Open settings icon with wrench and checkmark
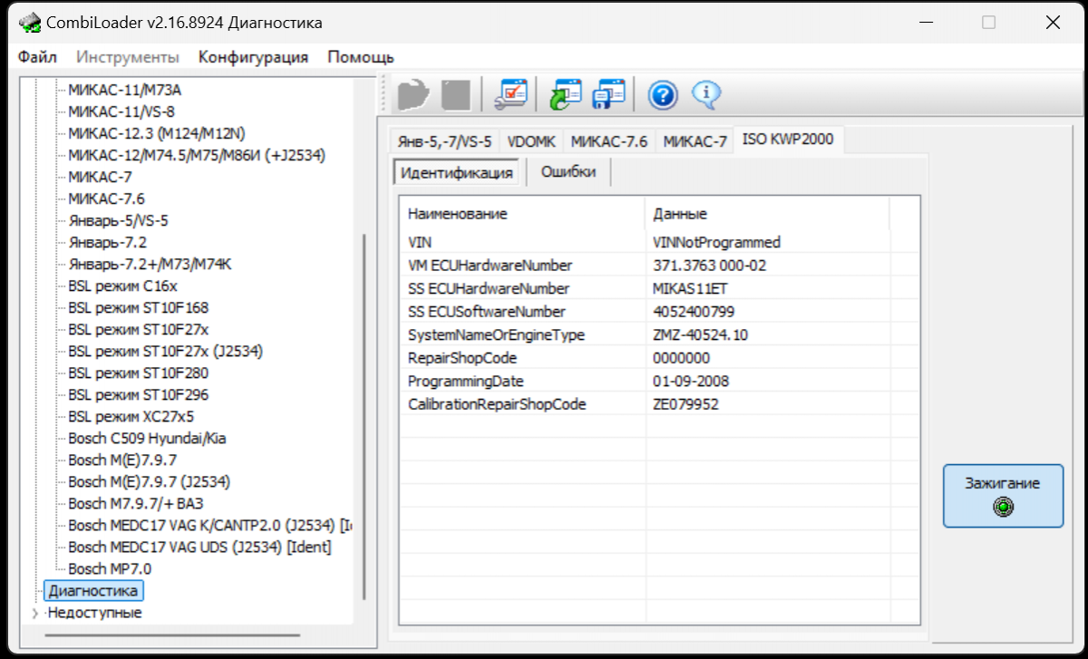1088x659 pixels. click(510, 93)
